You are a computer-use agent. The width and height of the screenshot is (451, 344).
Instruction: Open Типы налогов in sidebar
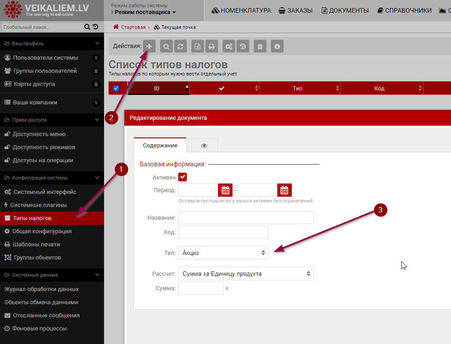[32, 218]
